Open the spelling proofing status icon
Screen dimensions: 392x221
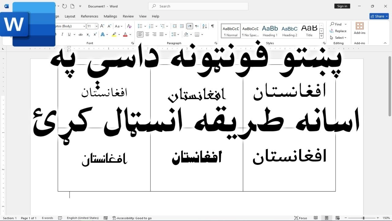pos(60,218)
